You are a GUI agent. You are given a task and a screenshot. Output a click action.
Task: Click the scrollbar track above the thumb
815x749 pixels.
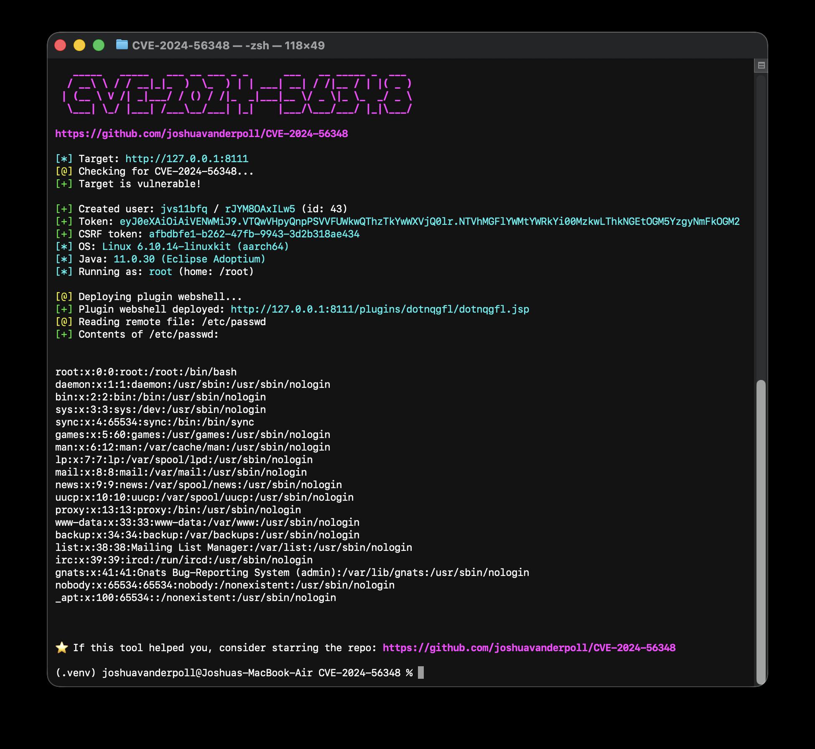(x=761, y=226)
